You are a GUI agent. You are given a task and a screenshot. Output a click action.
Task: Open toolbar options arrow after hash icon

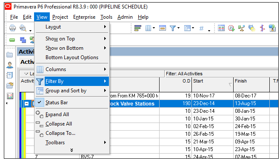tap(209, 31)
